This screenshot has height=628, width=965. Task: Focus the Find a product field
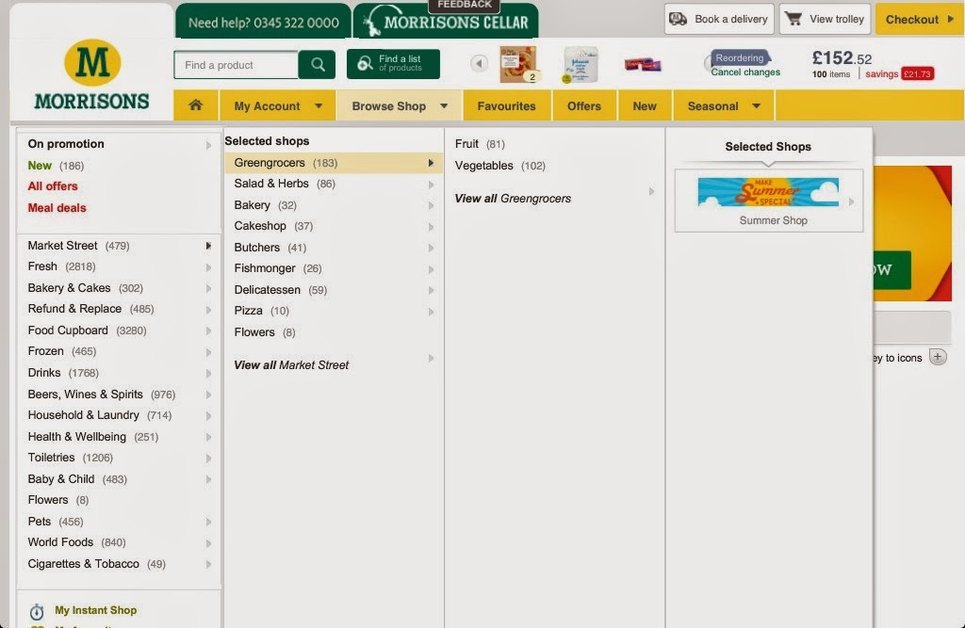pyautogui.click(x=236, y=65)
